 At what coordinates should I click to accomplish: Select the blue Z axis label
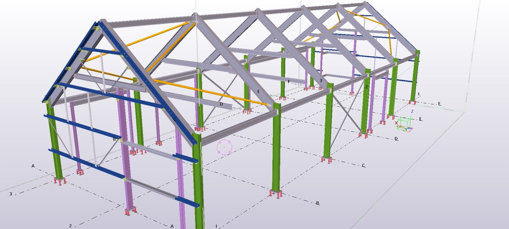412,111
